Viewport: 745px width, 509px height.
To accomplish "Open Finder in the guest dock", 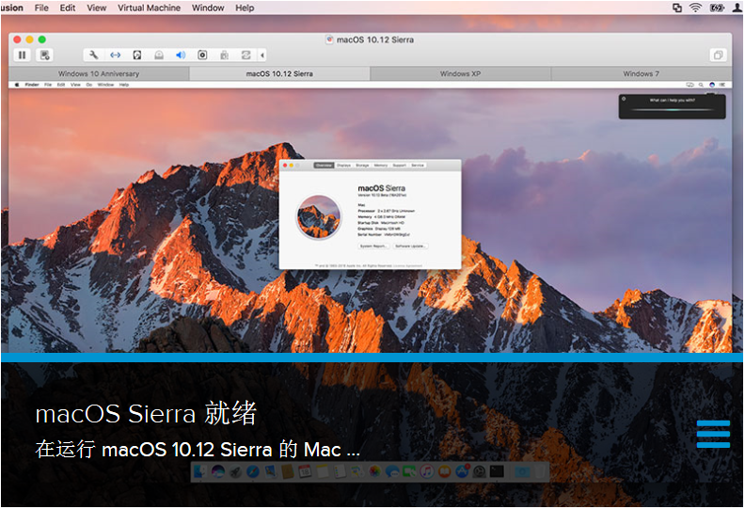I will point(201,471).
